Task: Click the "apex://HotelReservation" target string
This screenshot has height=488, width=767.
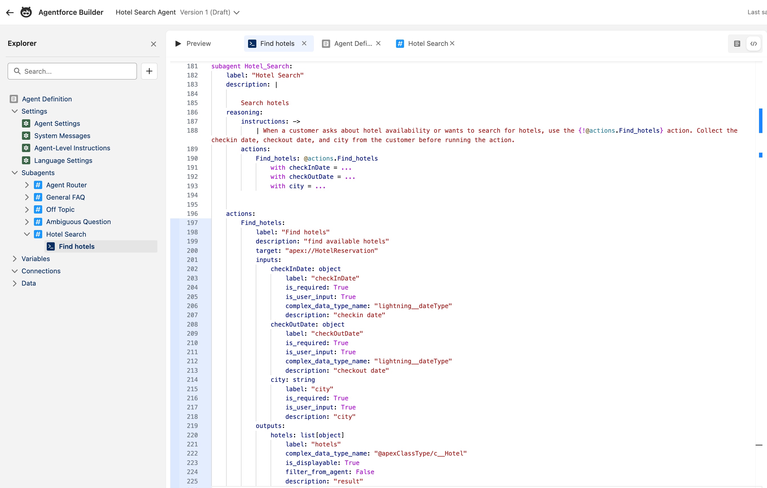Action: (332, 251)
